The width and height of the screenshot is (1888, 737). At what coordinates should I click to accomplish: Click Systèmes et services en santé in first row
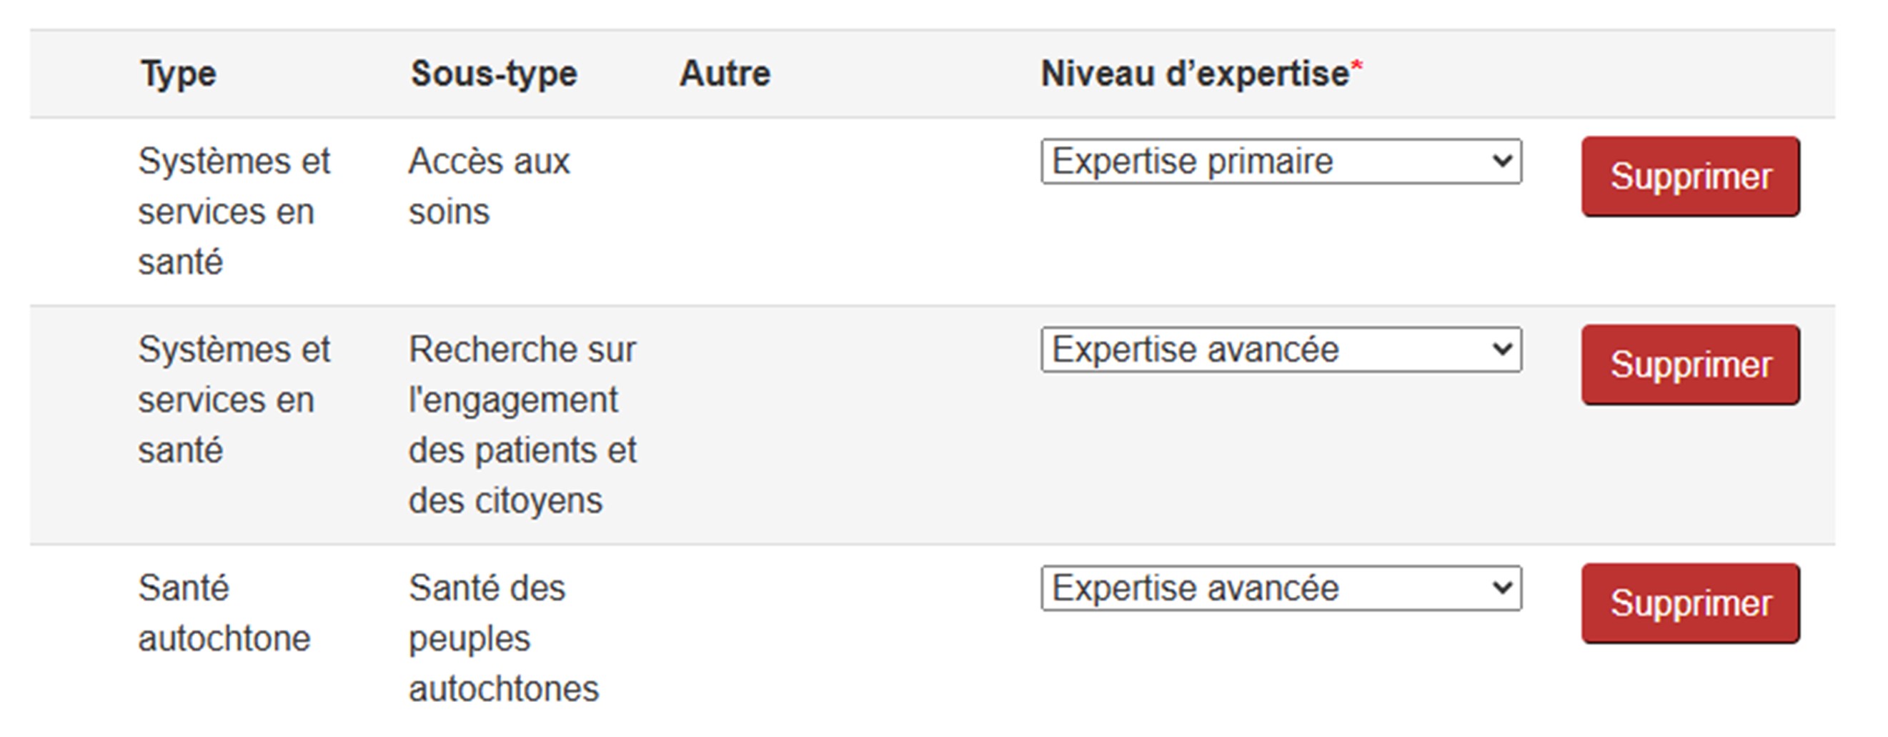234,211
